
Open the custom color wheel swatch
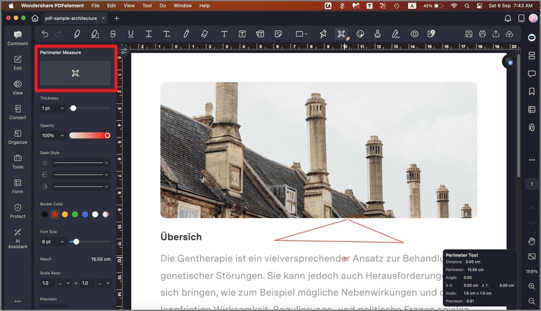(x=106, y=215)
